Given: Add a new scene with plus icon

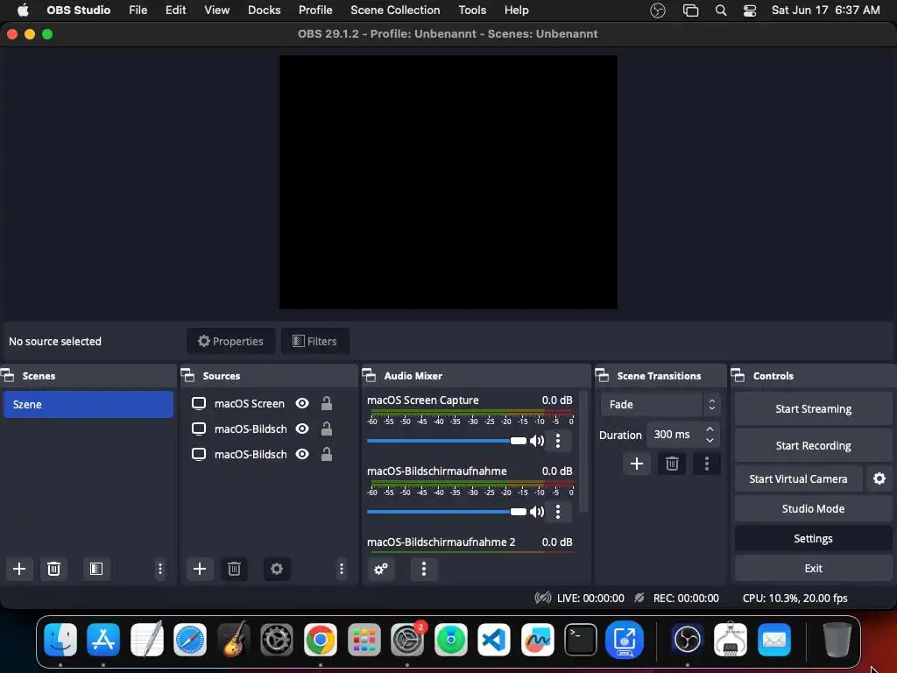Looking at the screenshot, I should coord(19,569).
